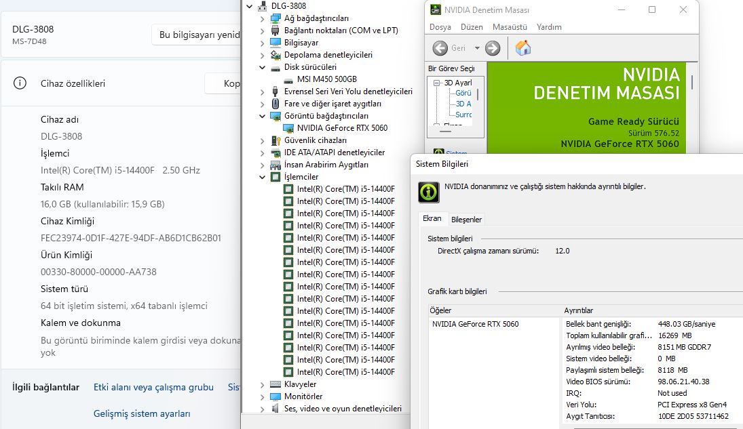This screenshot has width=743, height=429.
Task: Maximize the NVIDIA Denetim Masası window
Action: tap(652, 9)
